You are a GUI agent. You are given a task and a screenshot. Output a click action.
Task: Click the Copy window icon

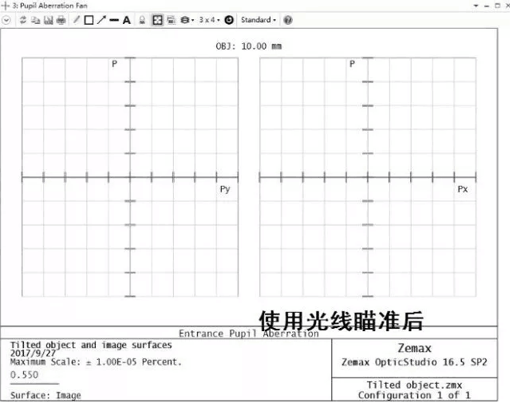click(36, 20)
